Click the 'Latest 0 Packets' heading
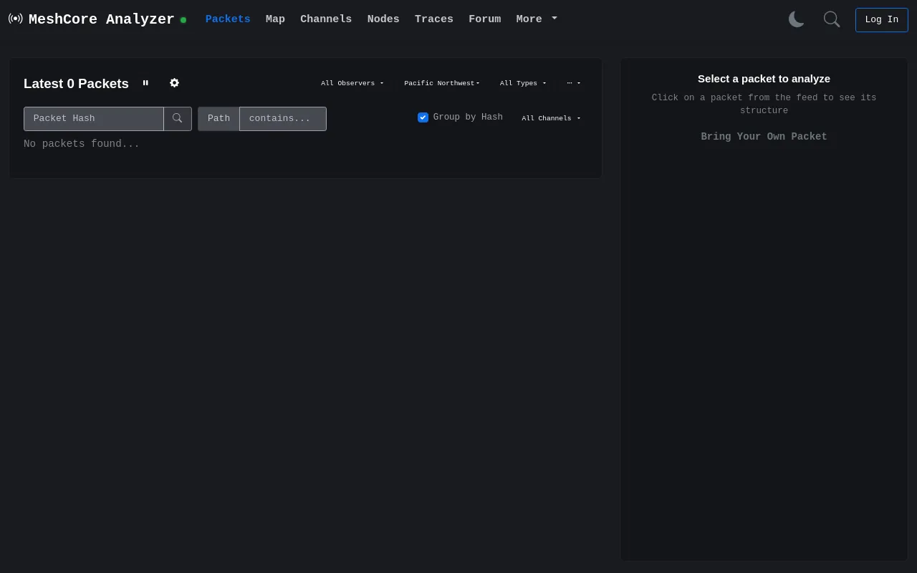 point(76,84)
